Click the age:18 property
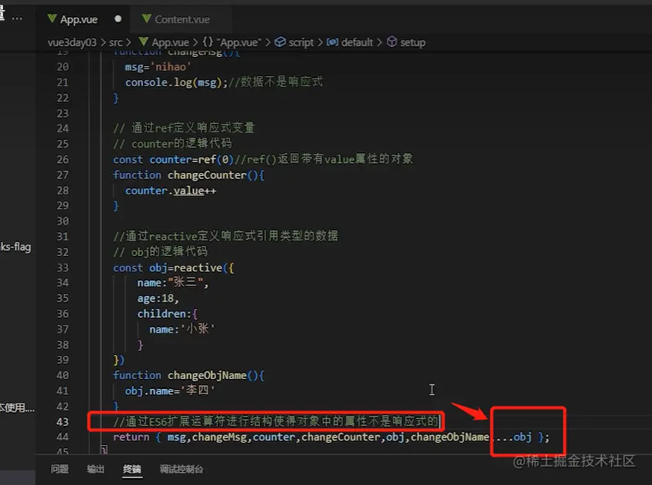 pyautogui.click(x=158, y=298)
